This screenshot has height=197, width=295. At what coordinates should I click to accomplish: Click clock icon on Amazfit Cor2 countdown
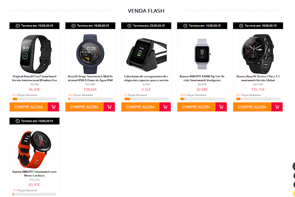(x=18, y=26)
